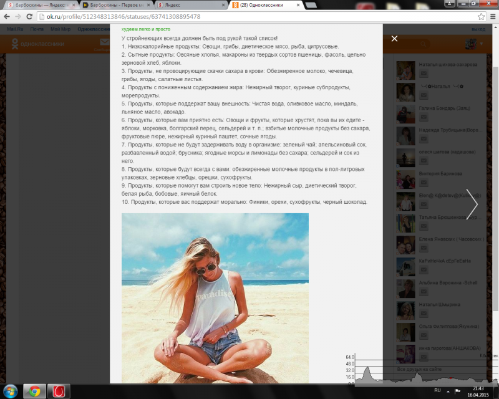Click envelope icon under Ольга Филиппова(Якунина)
The height and width of the screenshot is (399, 499).
[x=424, y=335]
